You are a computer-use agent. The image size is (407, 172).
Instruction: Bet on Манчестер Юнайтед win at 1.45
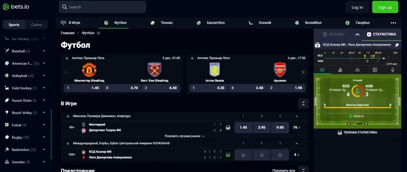[83, 88]
